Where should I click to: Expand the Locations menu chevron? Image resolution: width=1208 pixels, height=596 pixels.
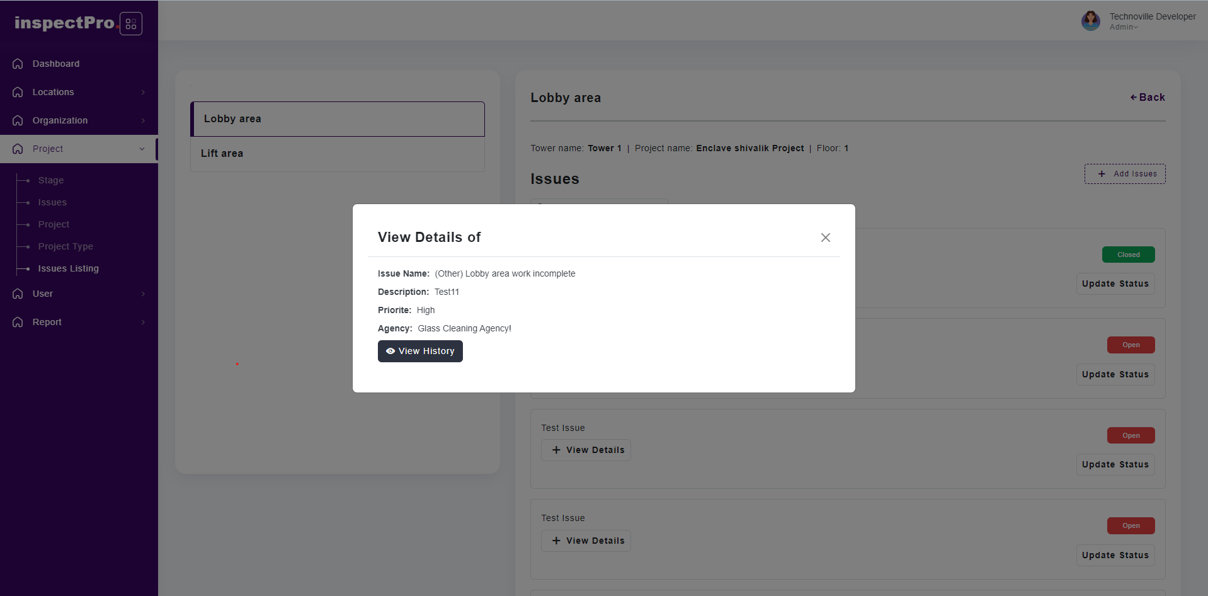(143, 92)
